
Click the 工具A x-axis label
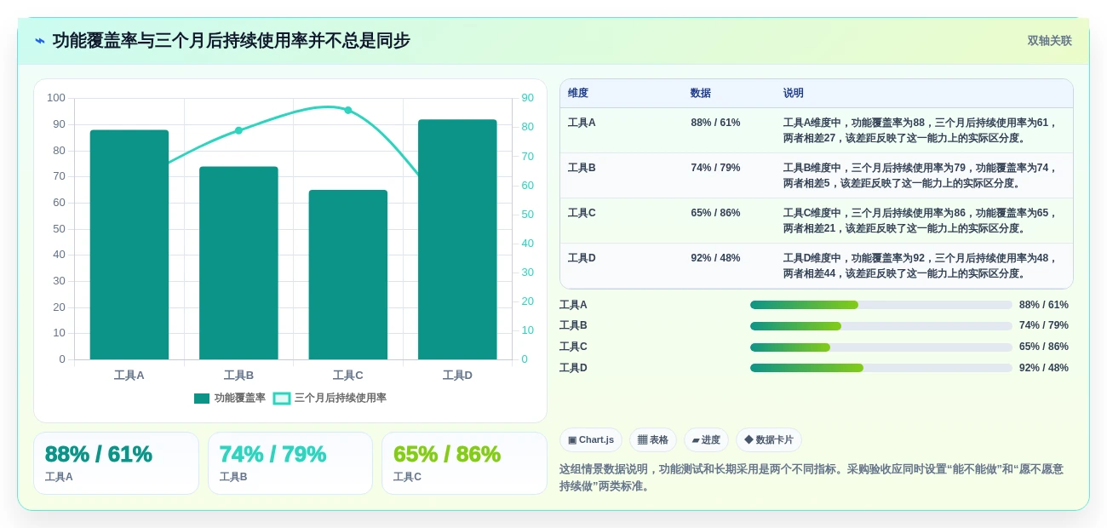(x=129, y=376)
